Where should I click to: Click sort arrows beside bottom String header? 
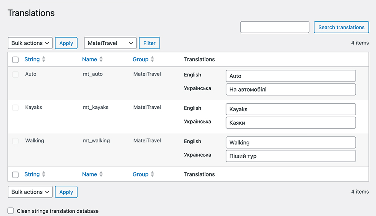pos(44,174)
